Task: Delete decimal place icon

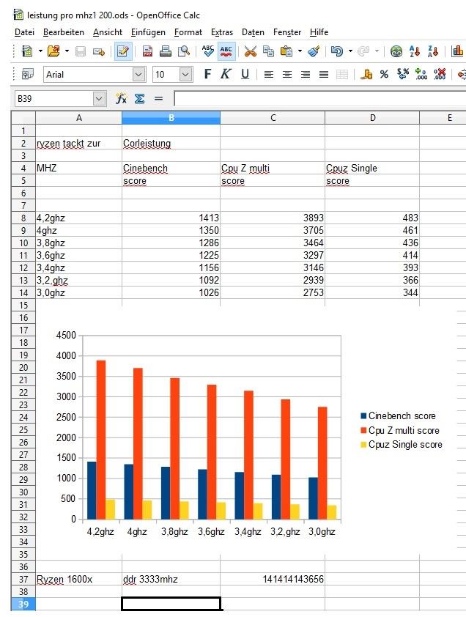Action: 440,74
